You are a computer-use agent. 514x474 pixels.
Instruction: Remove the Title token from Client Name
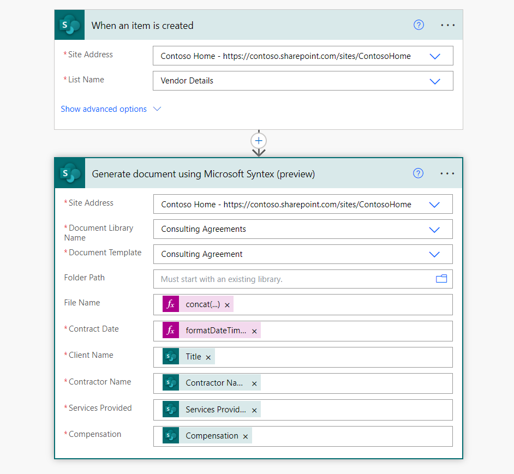point(208,357)
